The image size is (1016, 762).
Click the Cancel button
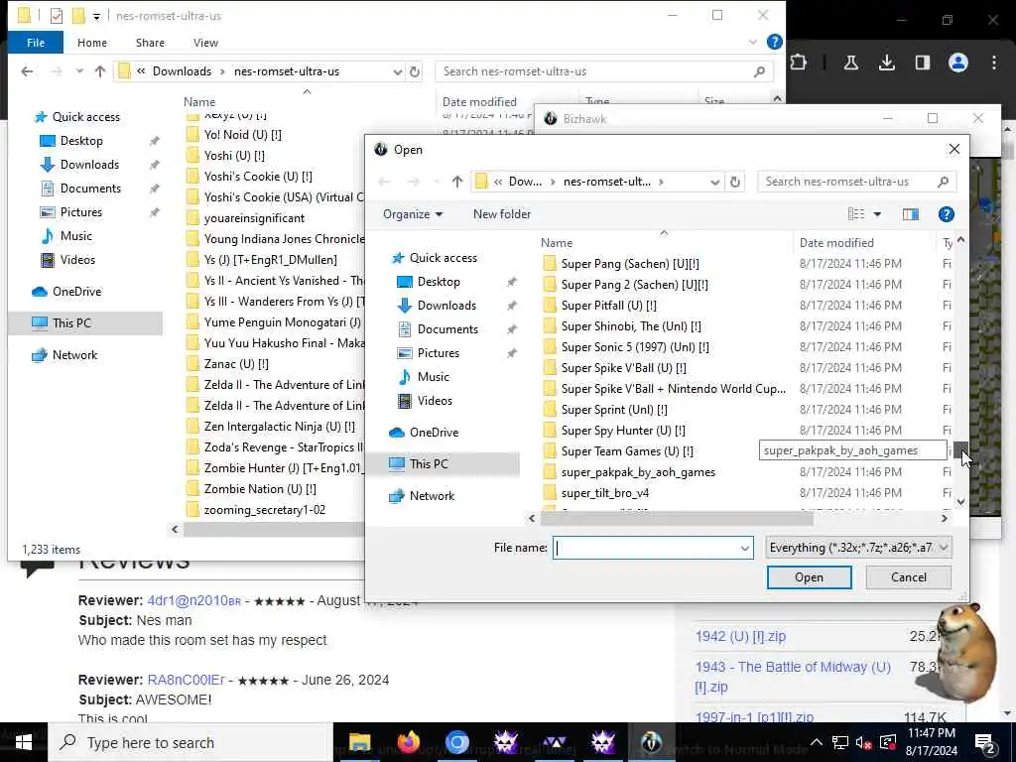(x=908, y=577)
